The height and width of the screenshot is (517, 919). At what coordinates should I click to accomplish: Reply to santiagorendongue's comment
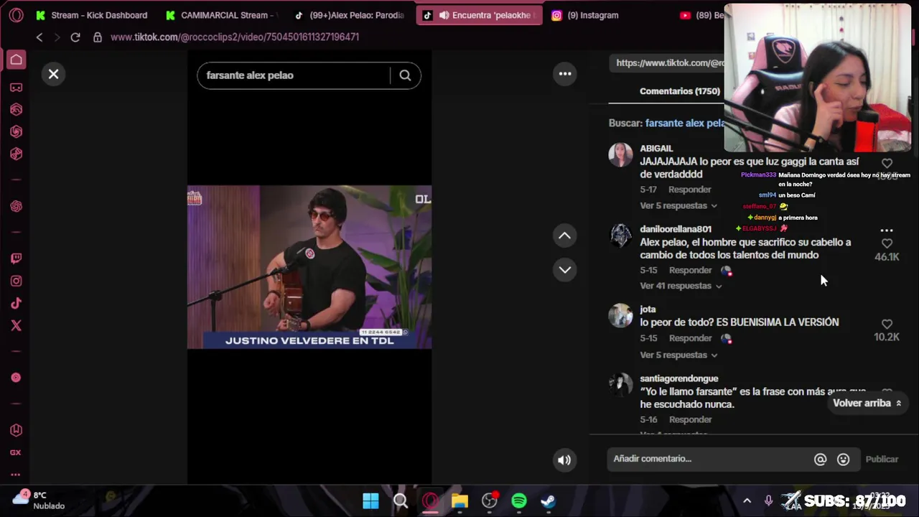690,419
